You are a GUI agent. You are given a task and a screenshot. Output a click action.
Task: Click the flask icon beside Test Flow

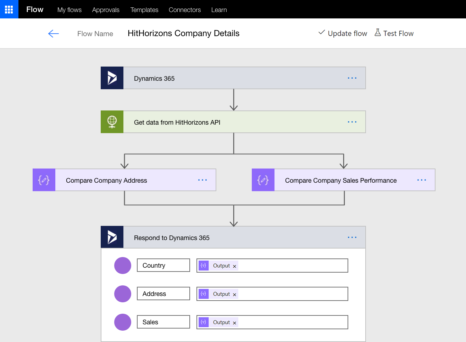(x=378, y=33)
